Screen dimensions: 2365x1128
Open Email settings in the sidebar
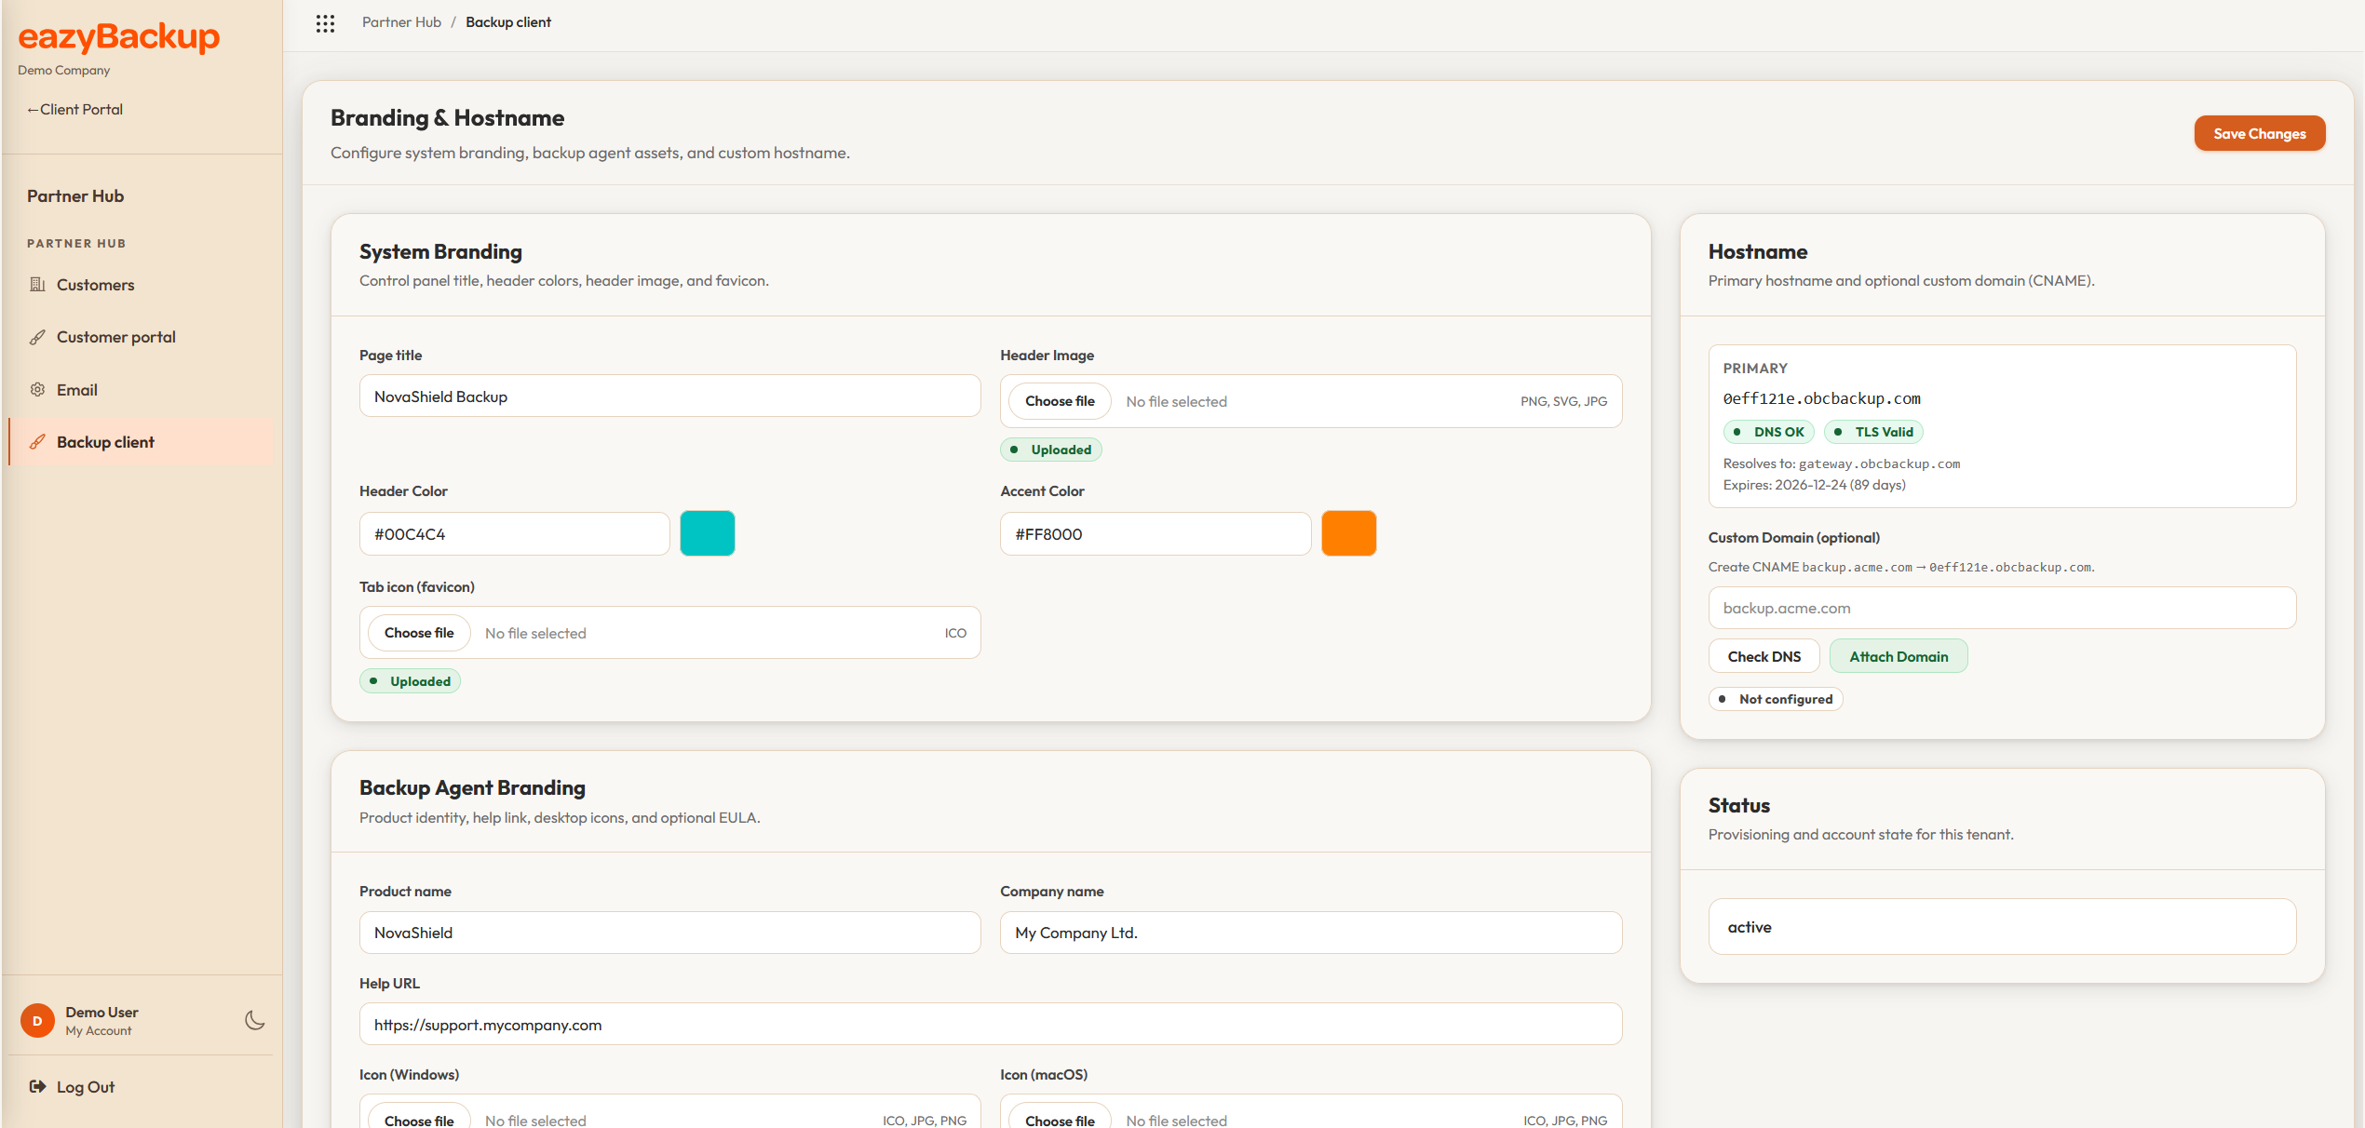[x=142, y=390]
